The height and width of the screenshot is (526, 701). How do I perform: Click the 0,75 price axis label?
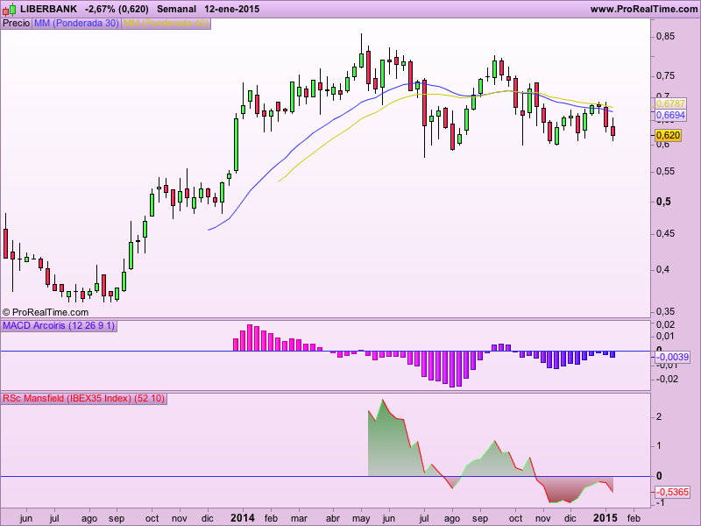(x=666, y=76)
